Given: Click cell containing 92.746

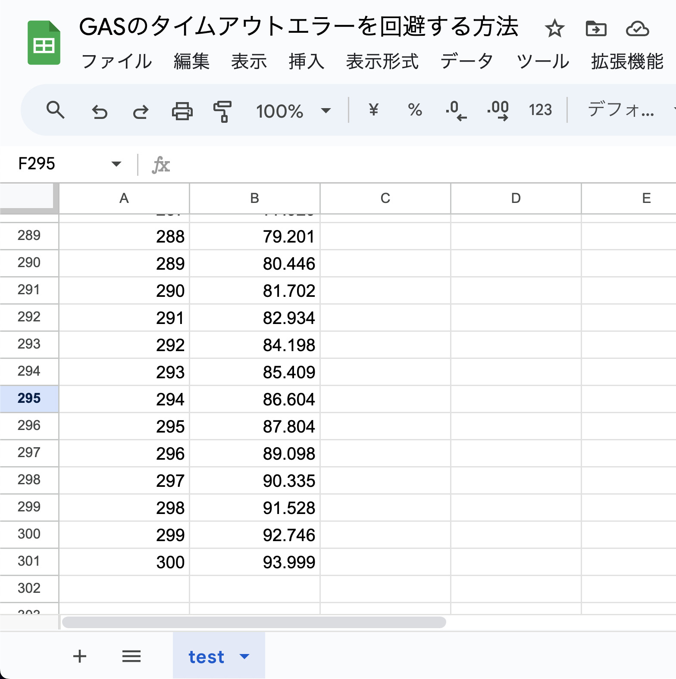Looking at the screenshot, I should (255, 535).
